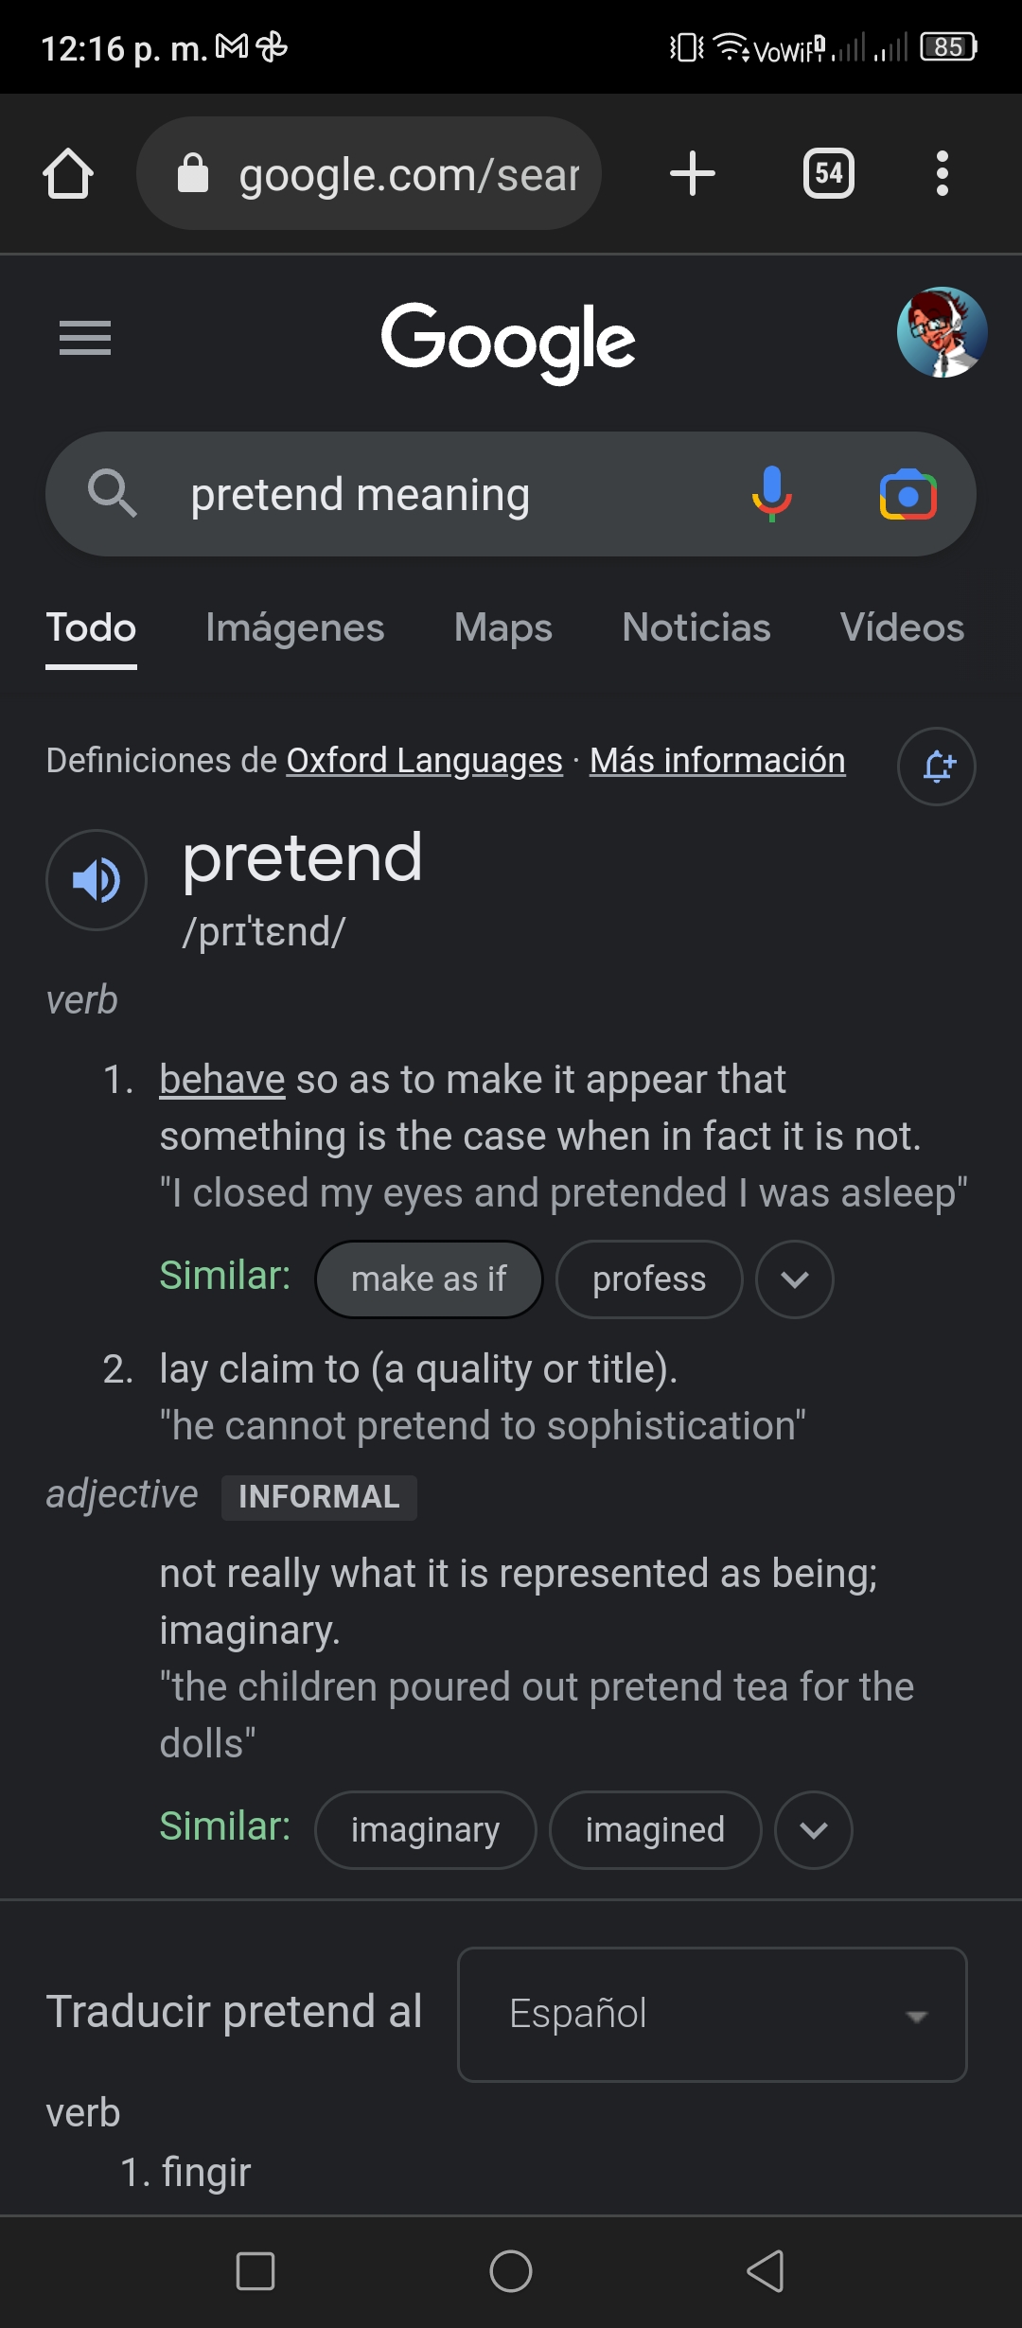Open the Más información link

click(x=717, y=761)
